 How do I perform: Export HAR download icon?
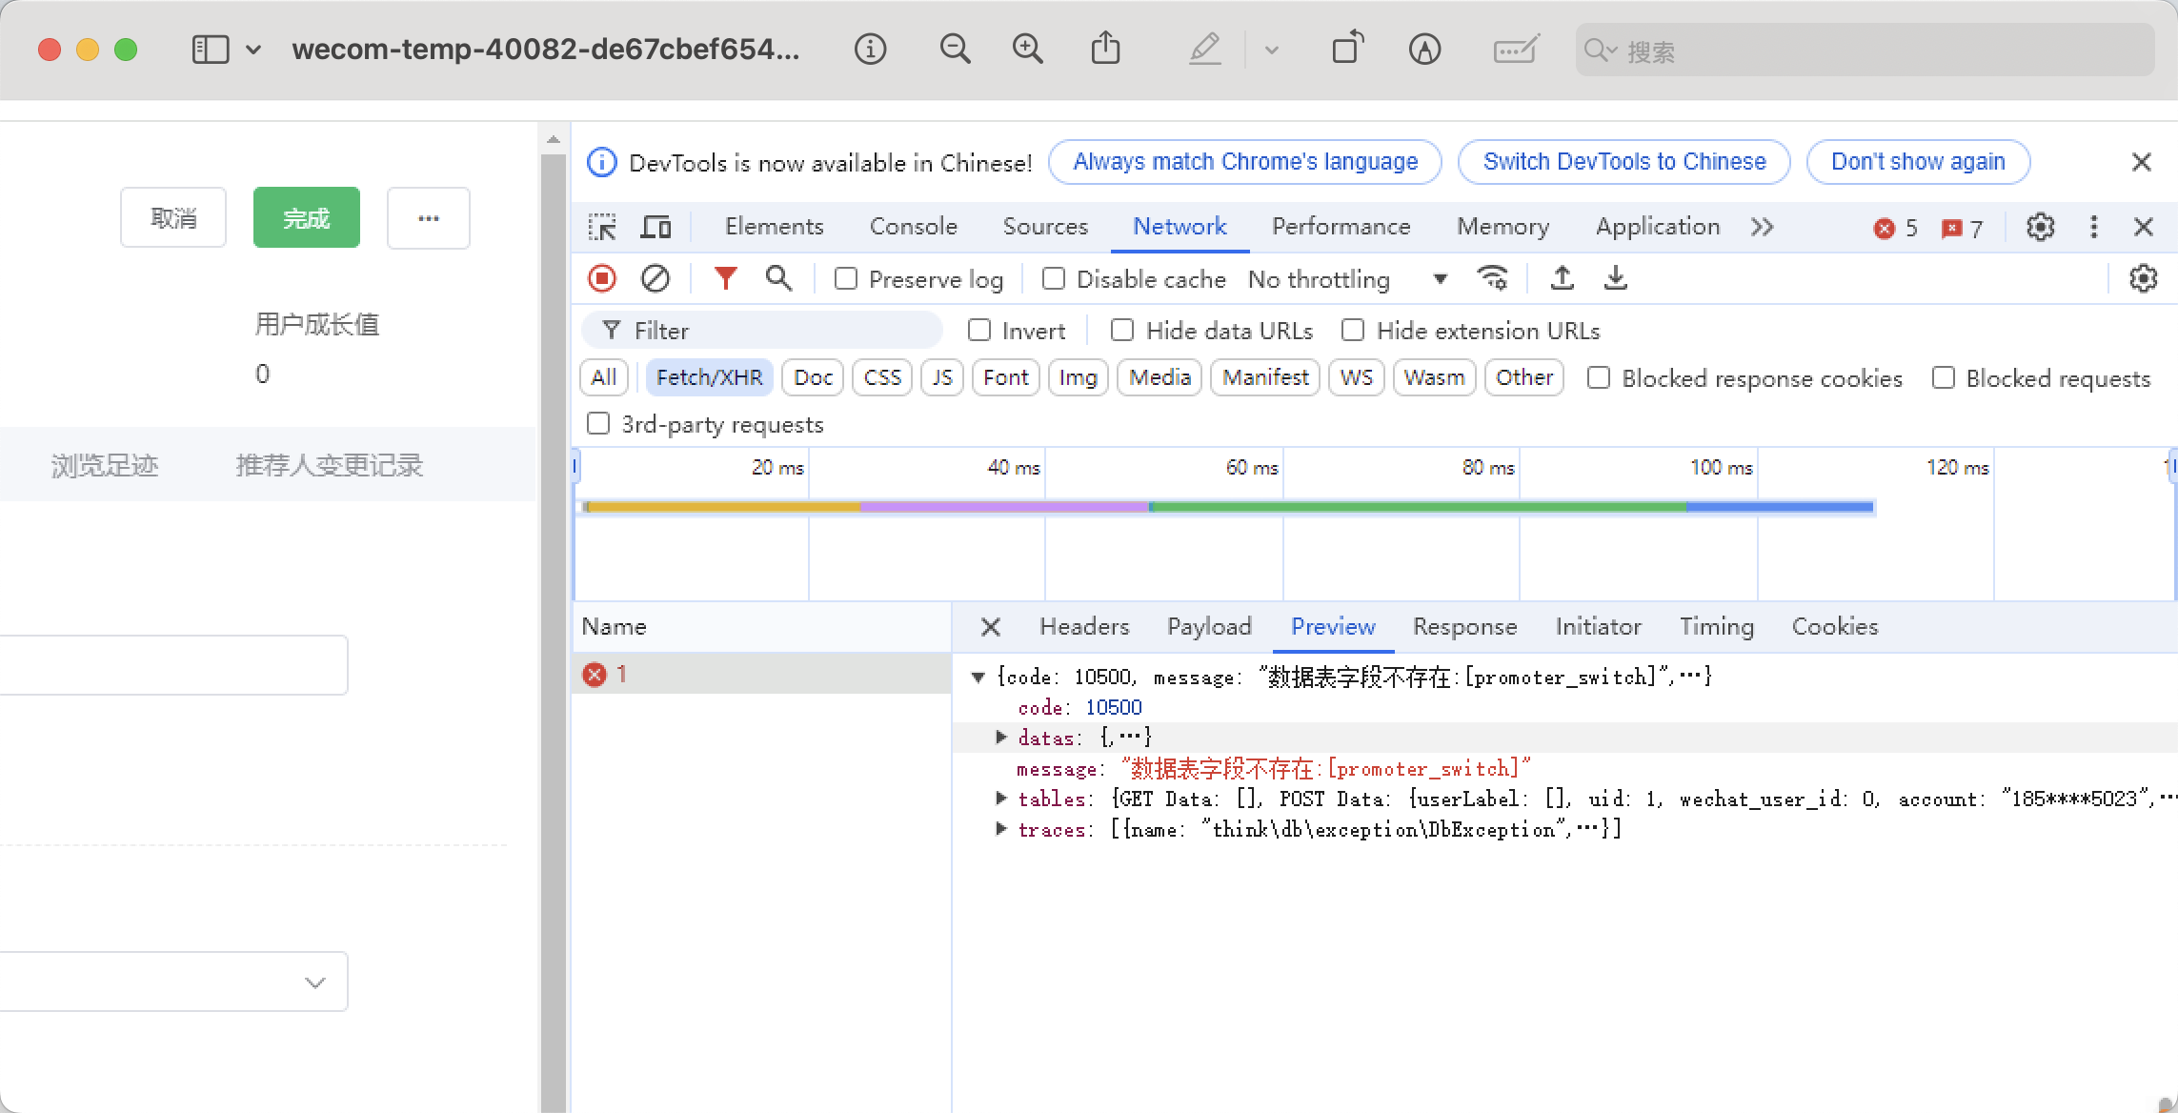click(x=1616, y=278)
